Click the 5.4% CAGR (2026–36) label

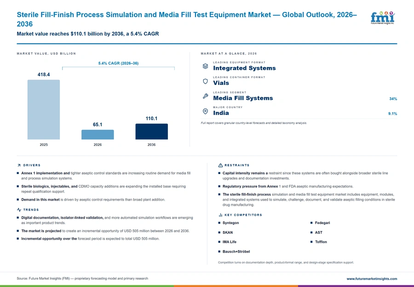[x=118, y=63]
